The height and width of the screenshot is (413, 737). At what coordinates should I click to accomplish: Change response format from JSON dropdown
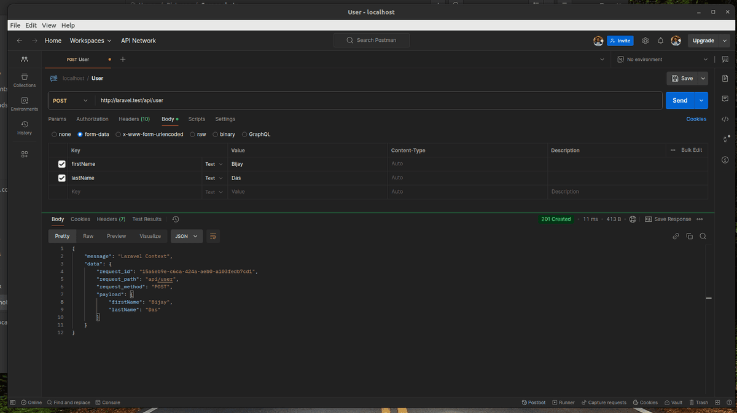(x=186, y=235)
